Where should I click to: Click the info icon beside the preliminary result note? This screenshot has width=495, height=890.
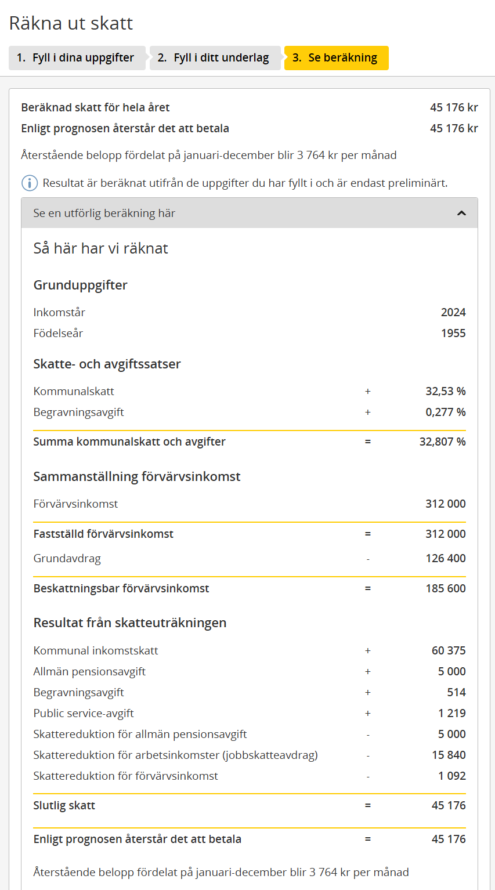(30, 183)
